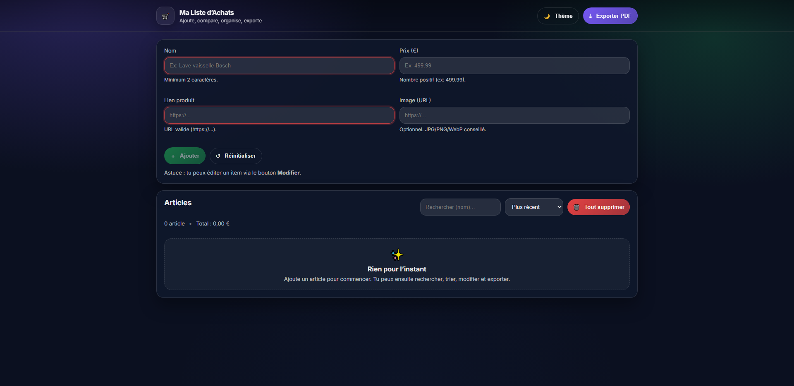The height and width of the screenshot is (386, 794).
Task: Click the download icon in Exporter PDF
Action: [591, 16]
